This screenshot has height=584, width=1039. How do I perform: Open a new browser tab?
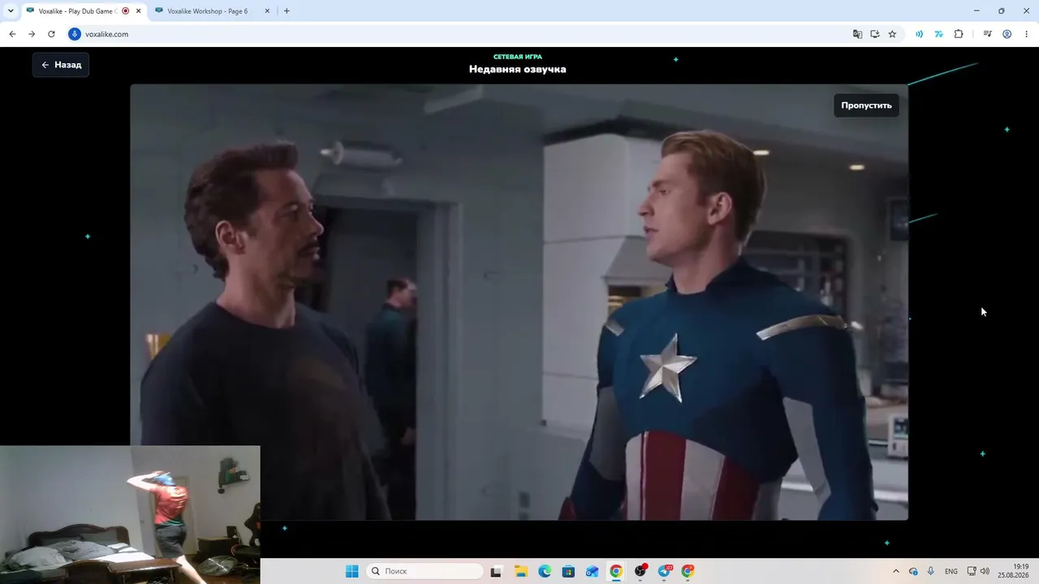tap(287, 11)
